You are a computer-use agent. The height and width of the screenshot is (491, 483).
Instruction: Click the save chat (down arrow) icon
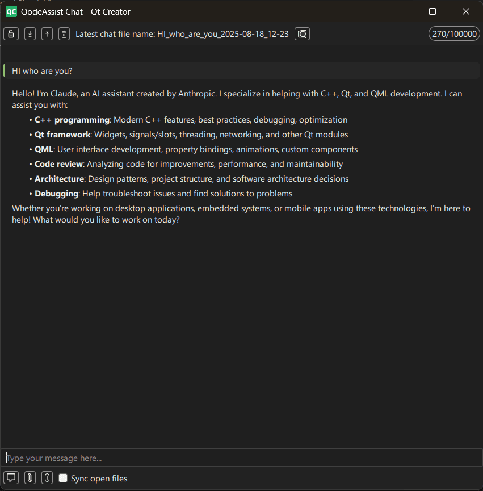(30, 34)
